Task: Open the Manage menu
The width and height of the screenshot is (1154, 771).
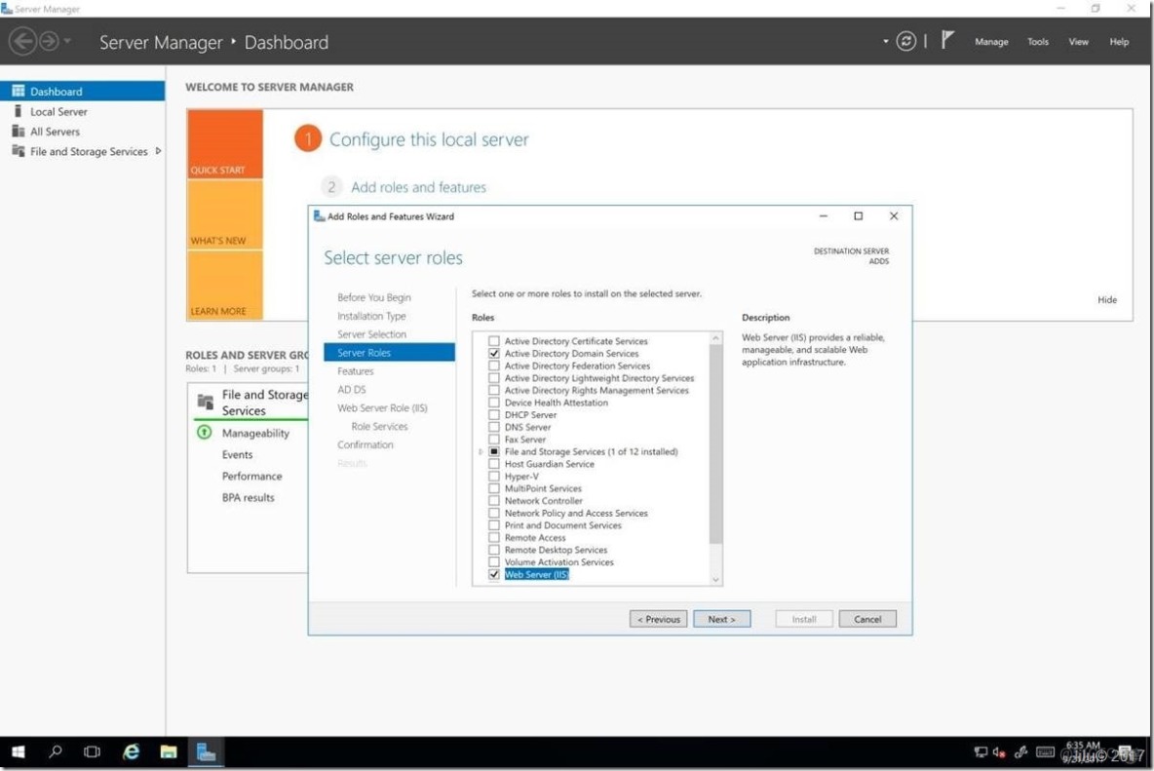Action: 990,41
